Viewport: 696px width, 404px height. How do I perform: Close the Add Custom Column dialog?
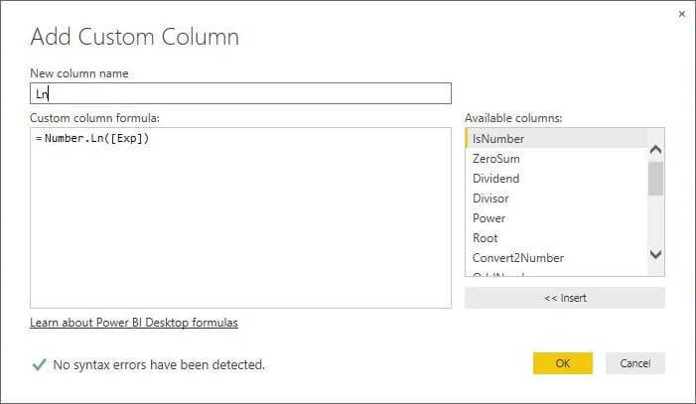[x=681, y=15]
